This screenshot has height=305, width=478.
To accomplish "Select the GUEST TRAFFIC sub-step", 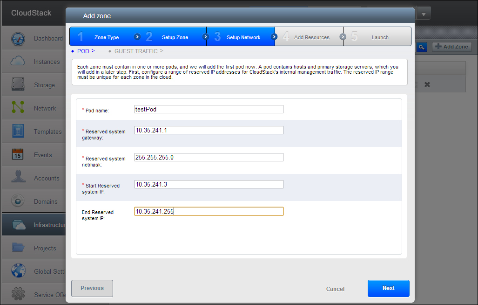I will pyautogui.click(x=135, y=51).
